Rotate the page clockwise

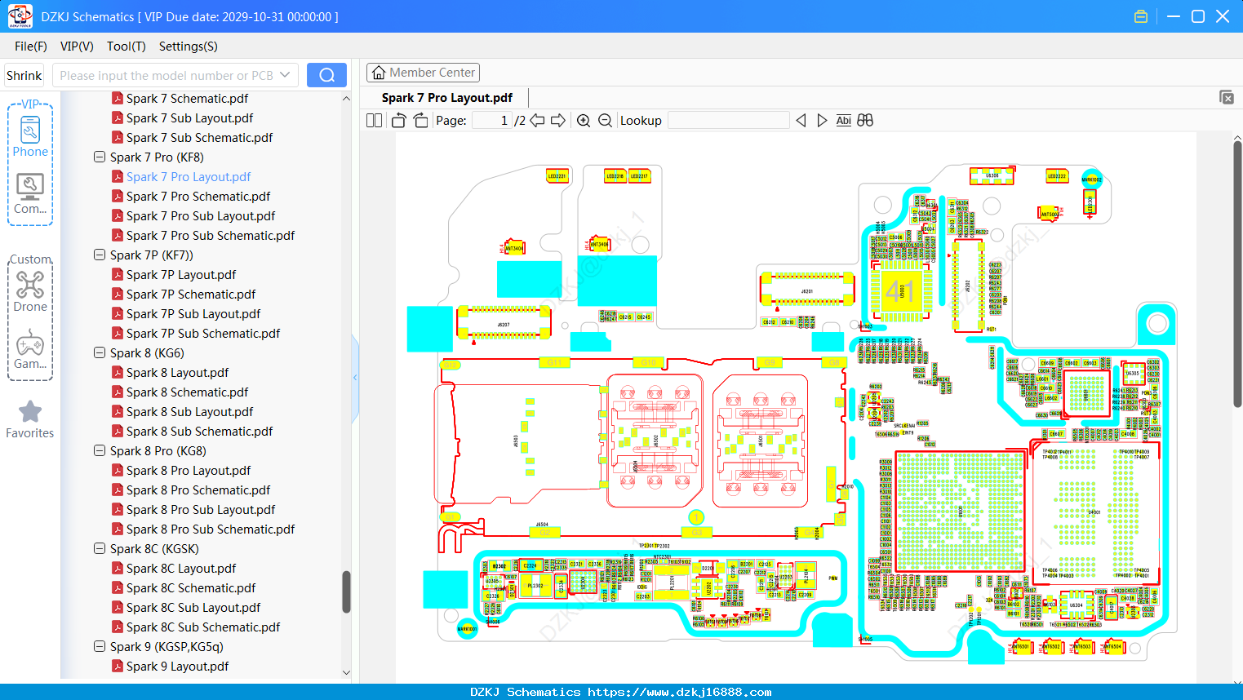coord(420,121)
